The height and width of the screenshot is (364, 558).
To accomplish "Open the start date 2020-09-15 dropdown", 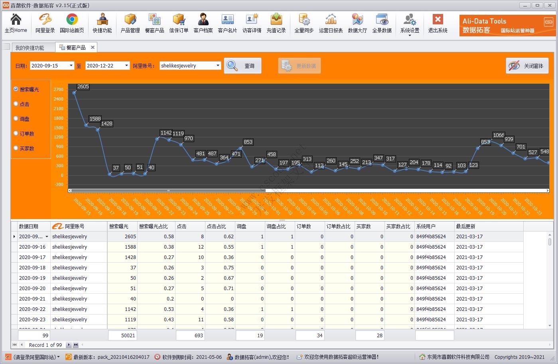I will [x=71, y=65].
